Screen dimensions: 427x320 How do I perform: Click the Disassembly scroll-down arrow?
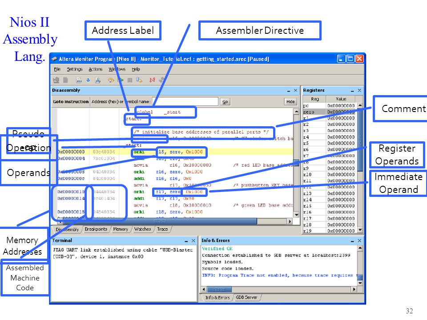point(296,215)
